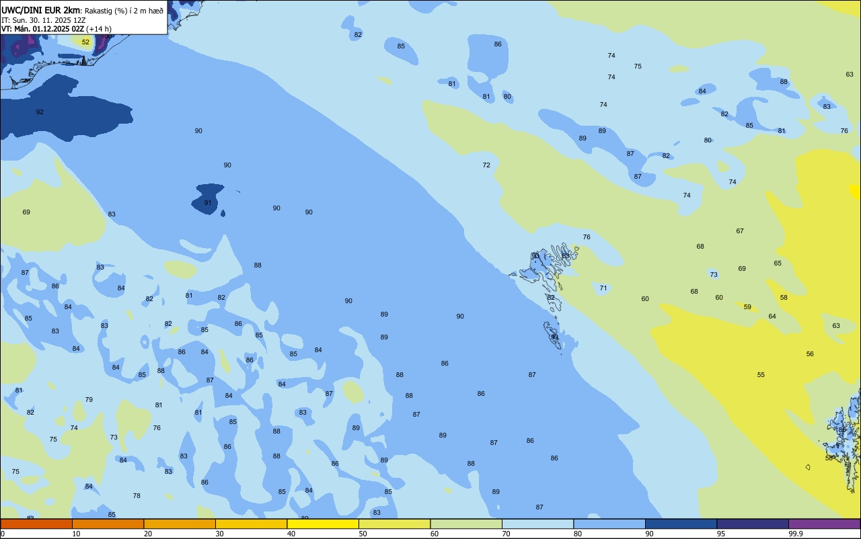Image resolution: width=861 pixels, height=539 pixels.
Task: Select the bright yellow 40–50 legend swatch
Action: tap(323, 524)
